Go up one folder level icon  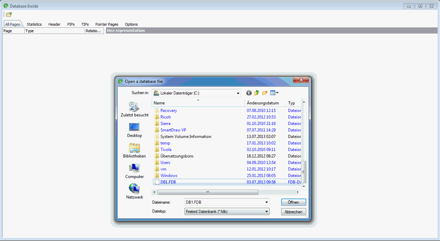tap(257, 93)
